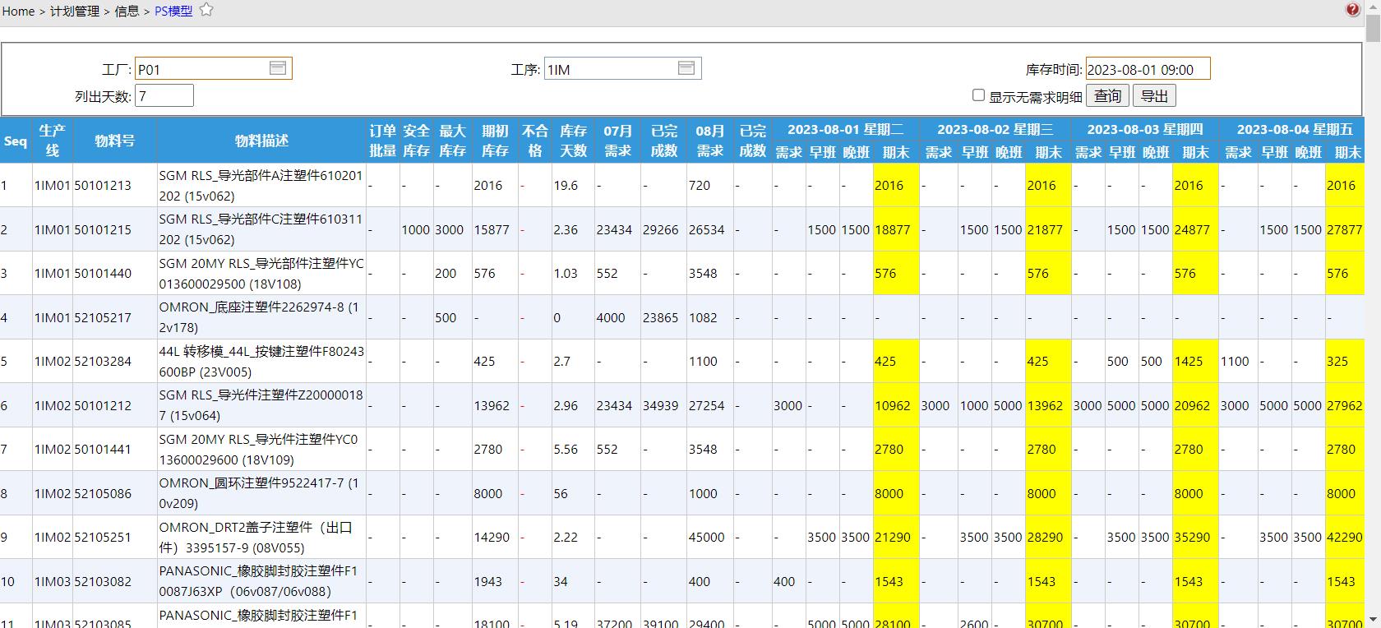The width and height of the screenshot is (1381, 628).
Task: Click 库存天数 value 19.6
Action: pyautogui.click(x=566, y=185)
